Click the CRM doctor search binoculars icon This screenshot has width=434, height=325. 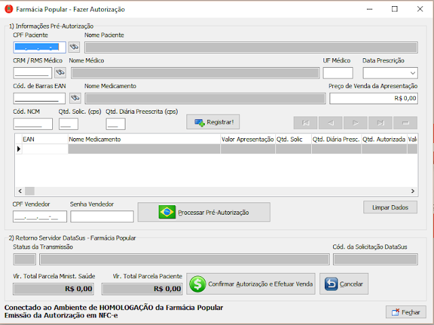[x=60, y=72]
